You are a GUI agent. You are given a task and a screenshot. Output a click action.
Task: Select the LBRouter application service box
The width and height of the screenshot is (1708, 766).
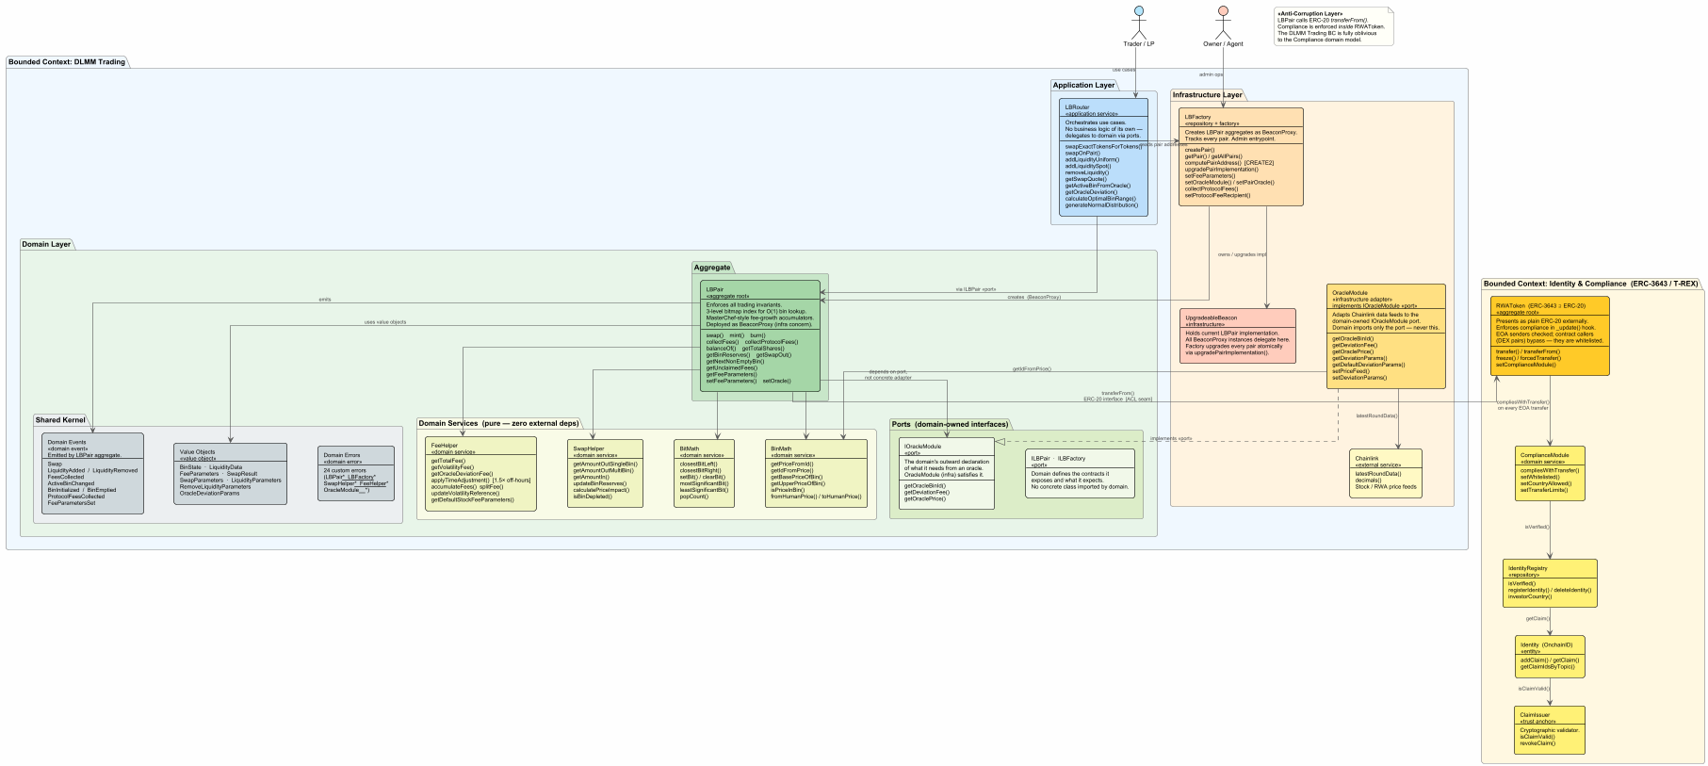(1103, 157)
